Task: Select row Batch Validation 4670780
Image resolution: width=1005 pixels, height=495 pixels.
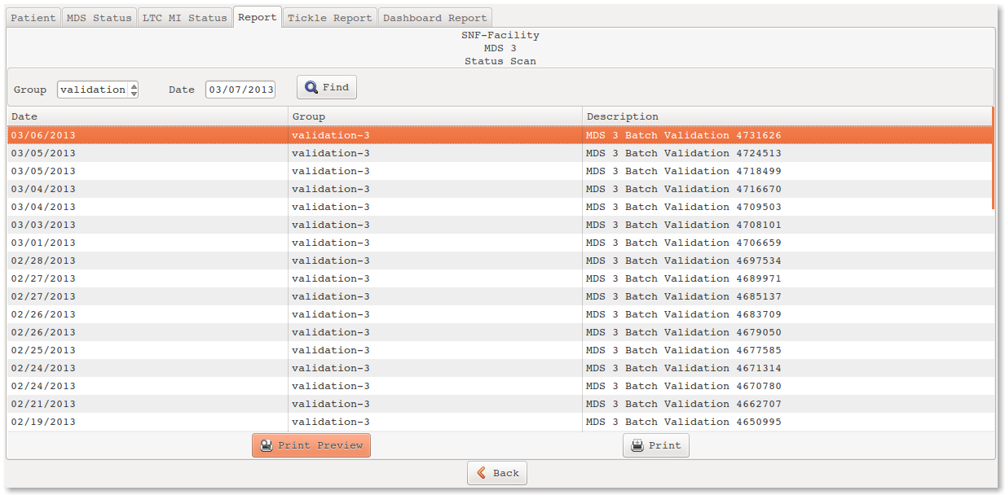Action: (x=500, y=386)
